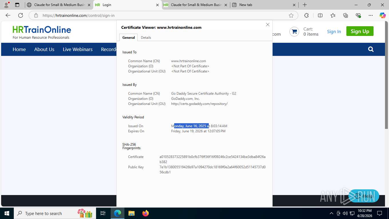This screenshot has width=389, height=219.
Task: Click the Help chat button
Action: 364,196
